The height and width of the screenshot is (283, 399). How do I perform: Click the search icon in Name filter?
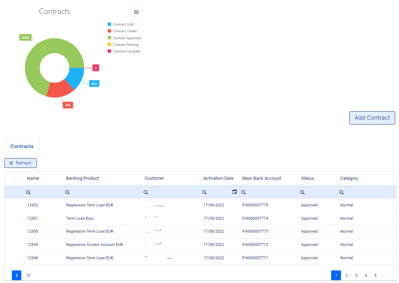click(x=28, y=192)
